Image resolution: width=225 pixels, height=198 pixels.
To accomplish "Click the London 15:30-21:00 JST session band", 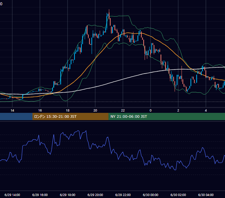I will [x=70, y=116].
